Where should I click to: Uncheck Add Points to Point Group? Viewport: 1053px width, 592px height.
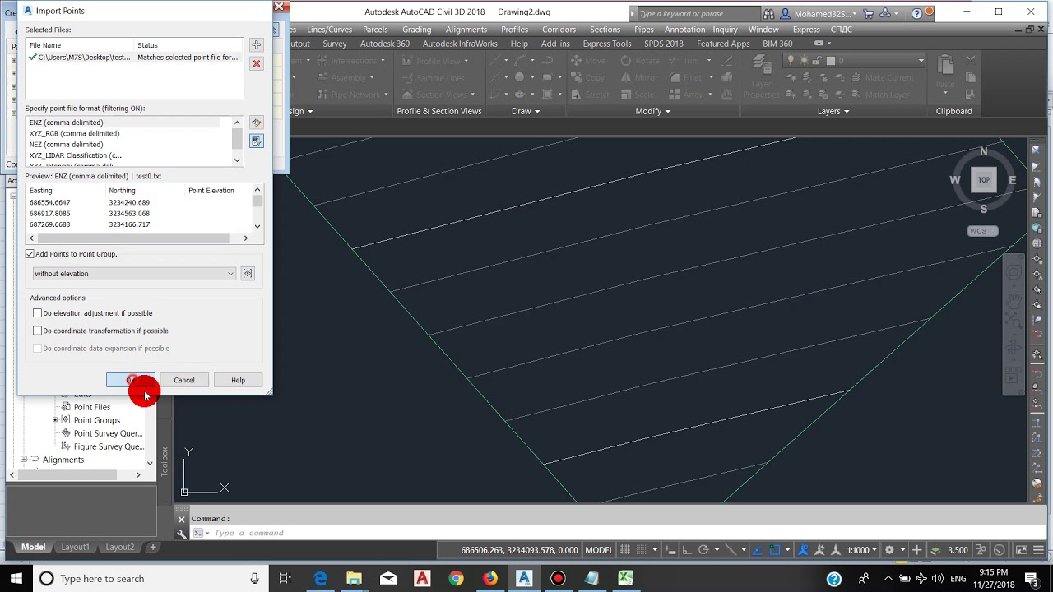point(30,254)
